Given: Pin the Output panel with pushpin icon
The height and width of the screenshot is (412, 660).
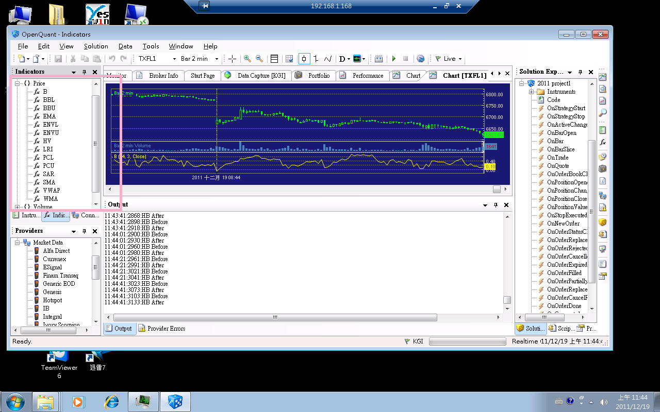Looking at the screenshot, I should [496, 205].
